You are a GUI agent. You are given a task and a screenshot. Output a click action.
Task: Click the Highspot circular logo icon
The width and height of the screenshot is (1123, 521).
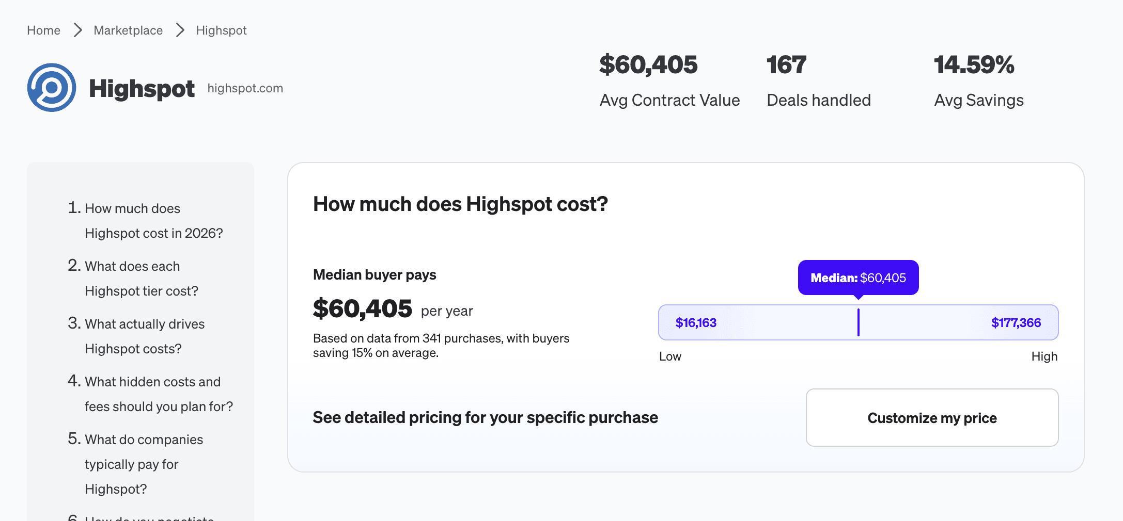[52, 88]
